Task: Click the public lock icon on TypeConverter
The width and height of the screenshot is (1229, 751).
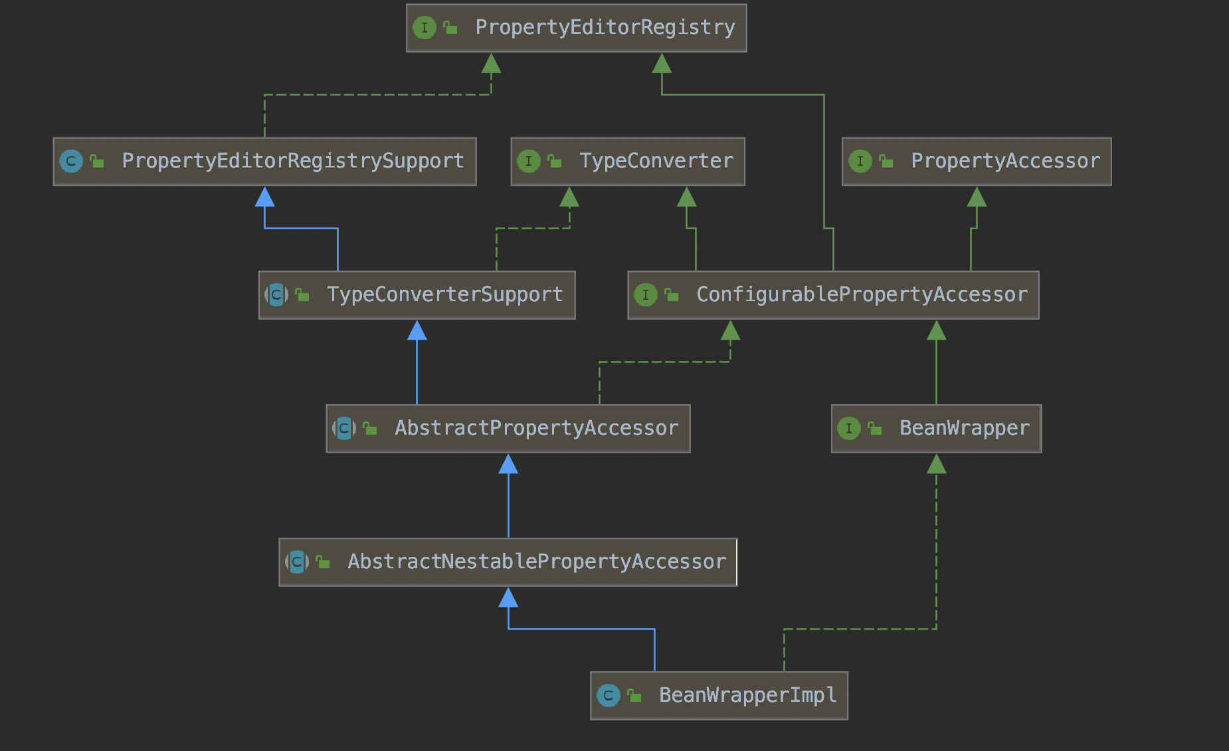Action: (555, 161)
